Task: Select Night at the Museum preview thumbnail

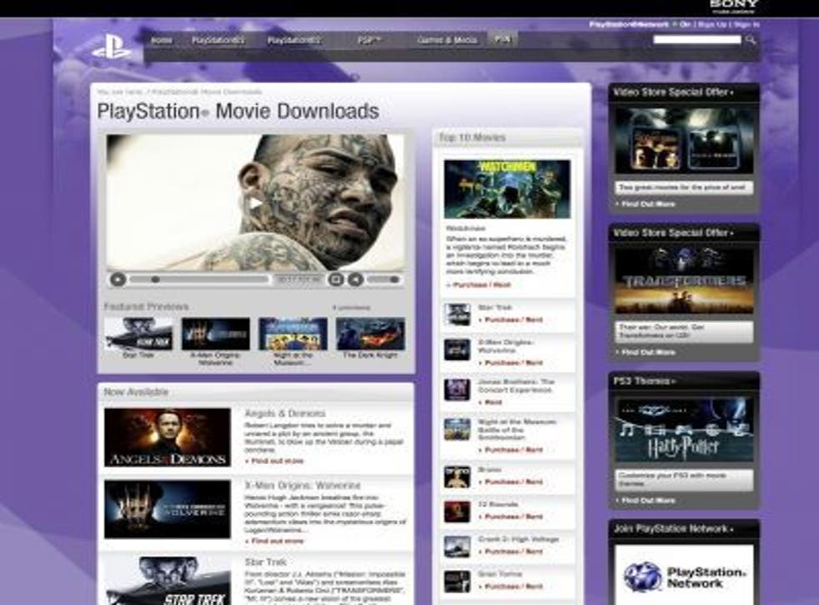Action: (x=293, y=334)
